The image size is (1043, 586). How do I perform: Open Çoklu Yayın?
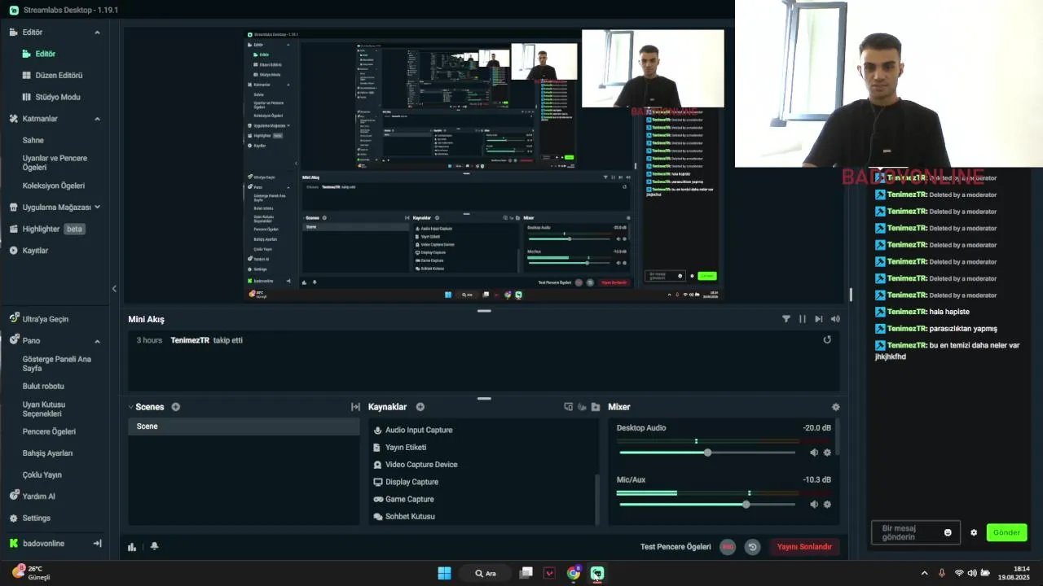(42, 474)
